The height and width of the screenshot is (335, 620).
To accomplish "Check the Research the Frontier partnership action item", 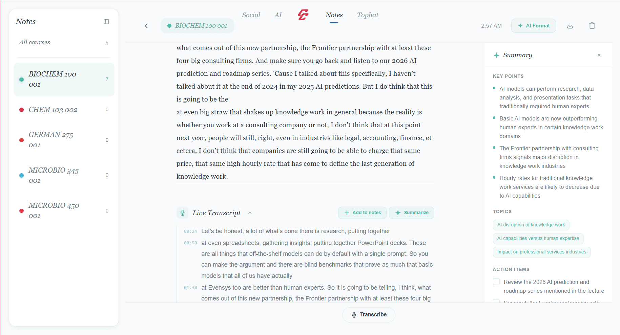I will click(x=496, y=301).
